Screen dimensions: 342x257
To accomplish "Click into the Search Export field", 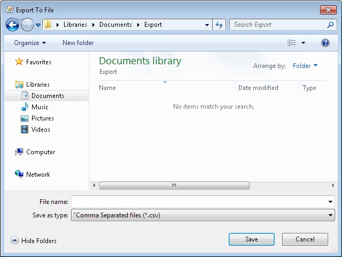I will point(279,25).
